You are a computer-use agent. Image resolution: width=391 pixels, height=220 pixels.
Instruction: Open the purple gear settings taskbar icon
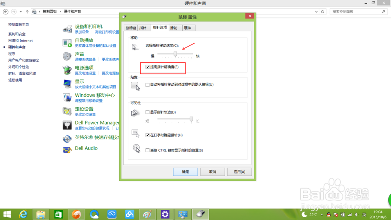coord(165,214)
